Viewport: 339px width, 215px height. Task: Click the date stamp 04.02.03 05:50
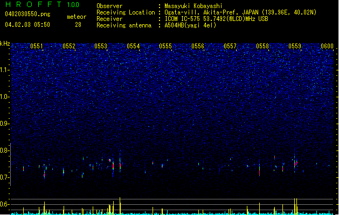pyautogui.click(x=27, y=25)
